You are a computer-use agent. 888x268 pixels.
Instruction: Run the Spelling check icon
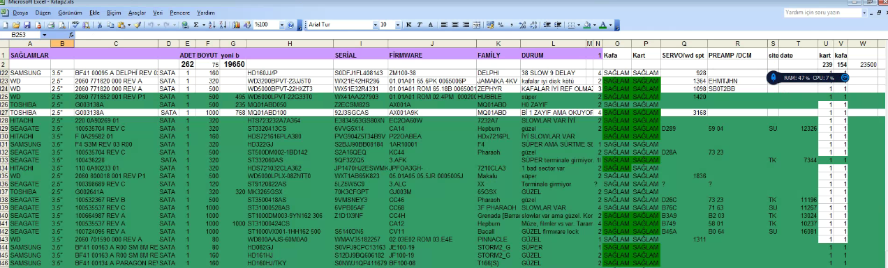[75, 24]
